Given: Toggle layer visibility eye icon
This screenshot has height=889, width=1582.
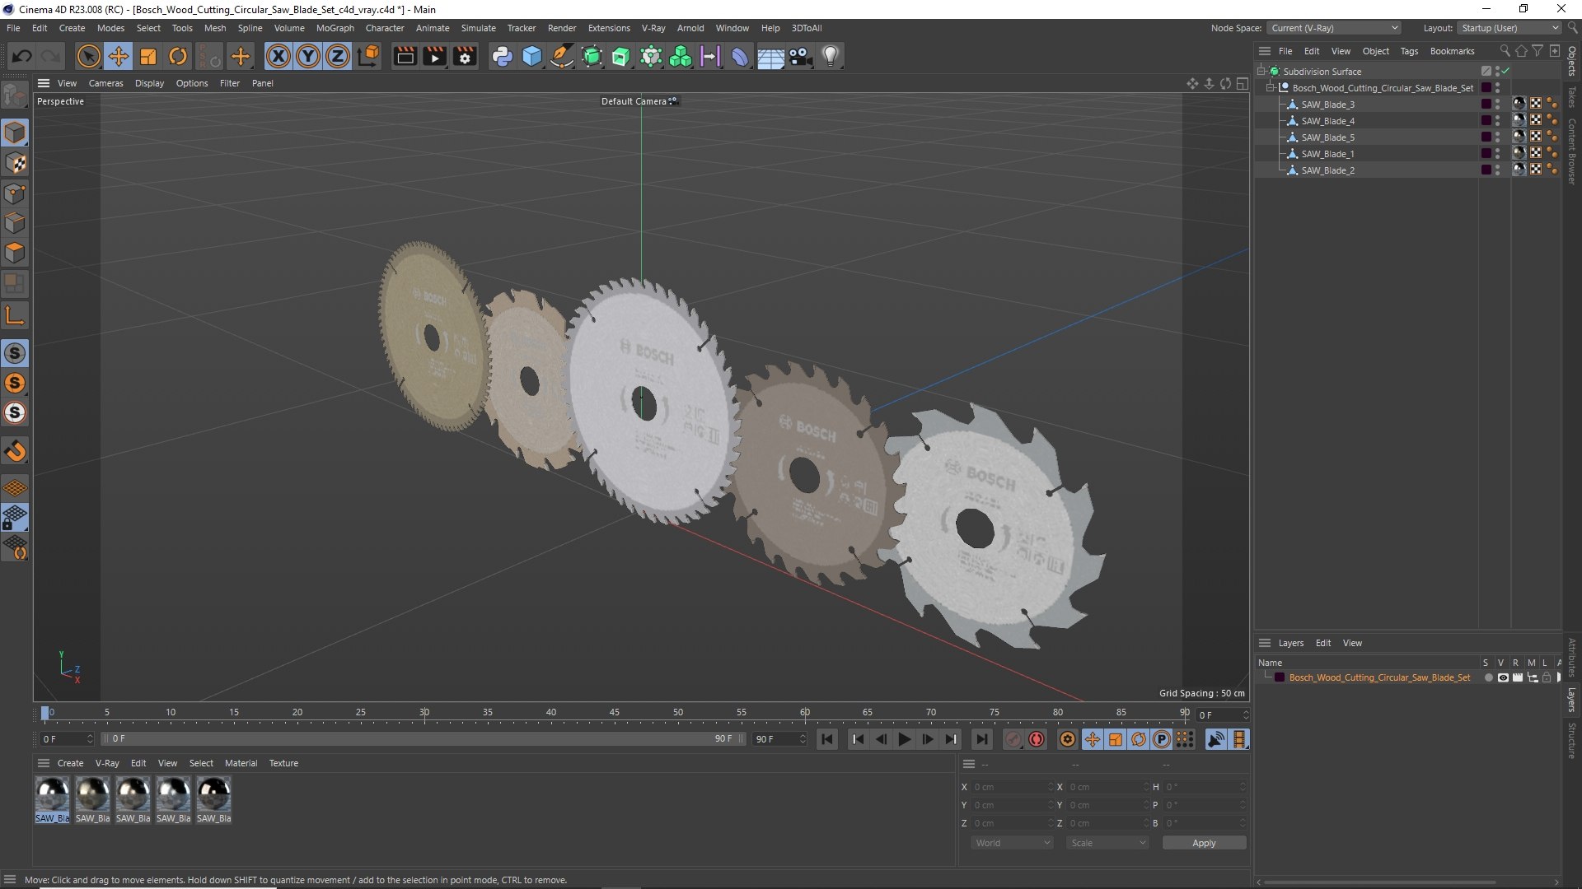Looking at the screenshot, I should 1503,677.
